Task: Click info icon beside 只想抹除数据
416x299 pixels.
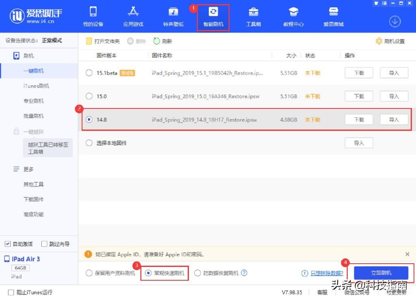Action: coord(305,273)
